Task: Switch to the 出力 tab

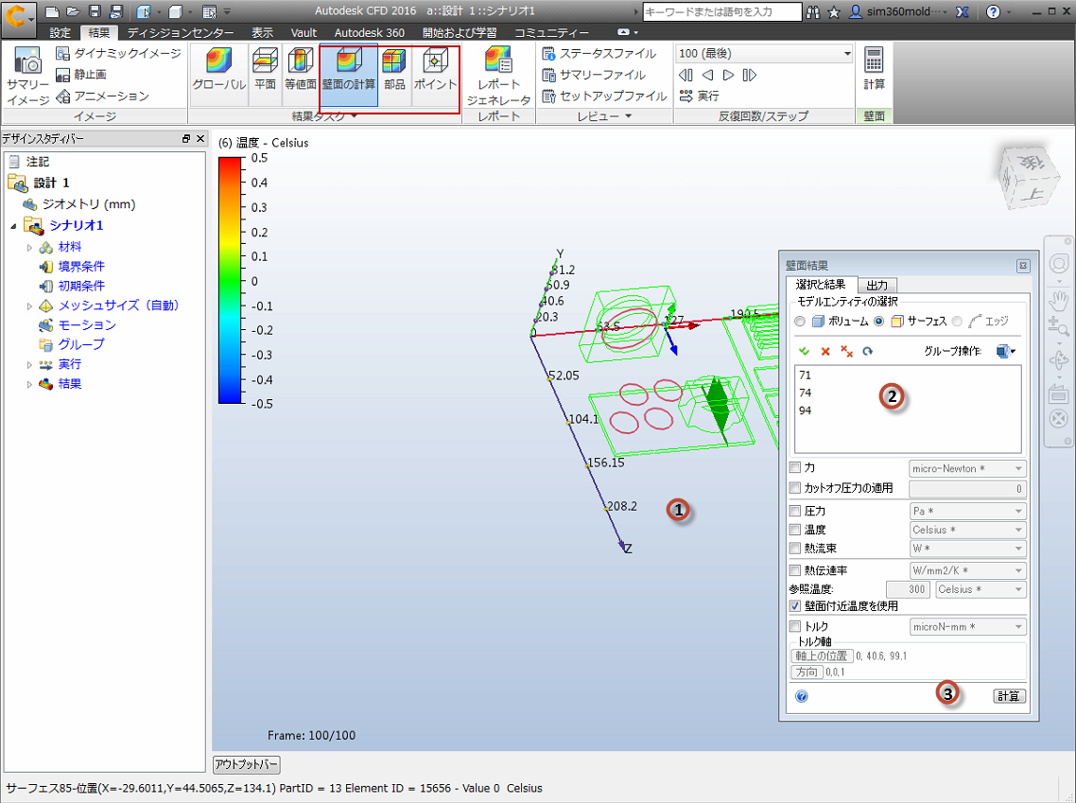Action: 877,285
